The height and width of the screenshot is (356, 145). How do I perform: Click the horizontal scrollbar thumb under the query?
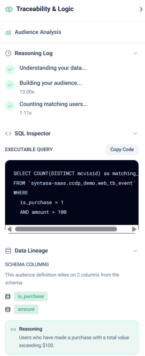(66, 229)
